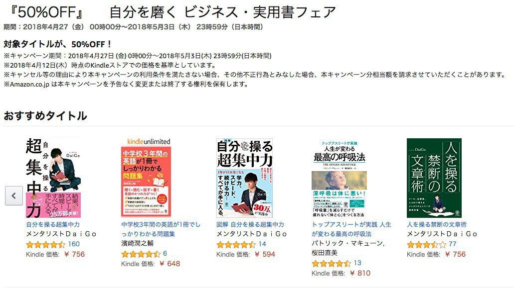This screenshot has height=288, width=514.
Task: Open the 13 reviews count link
Action: pyautogui.click(x=357, y=263)
